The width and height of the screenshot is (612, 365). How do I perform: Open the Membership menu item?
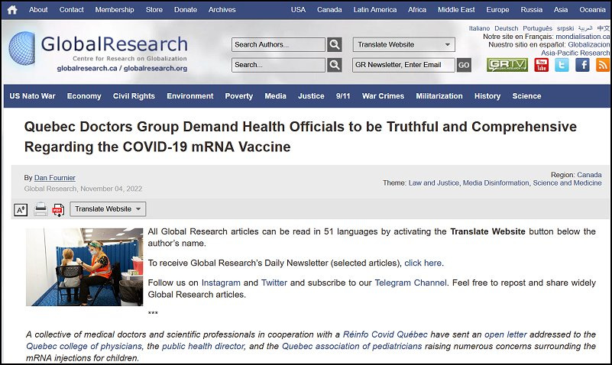[115, 10]
